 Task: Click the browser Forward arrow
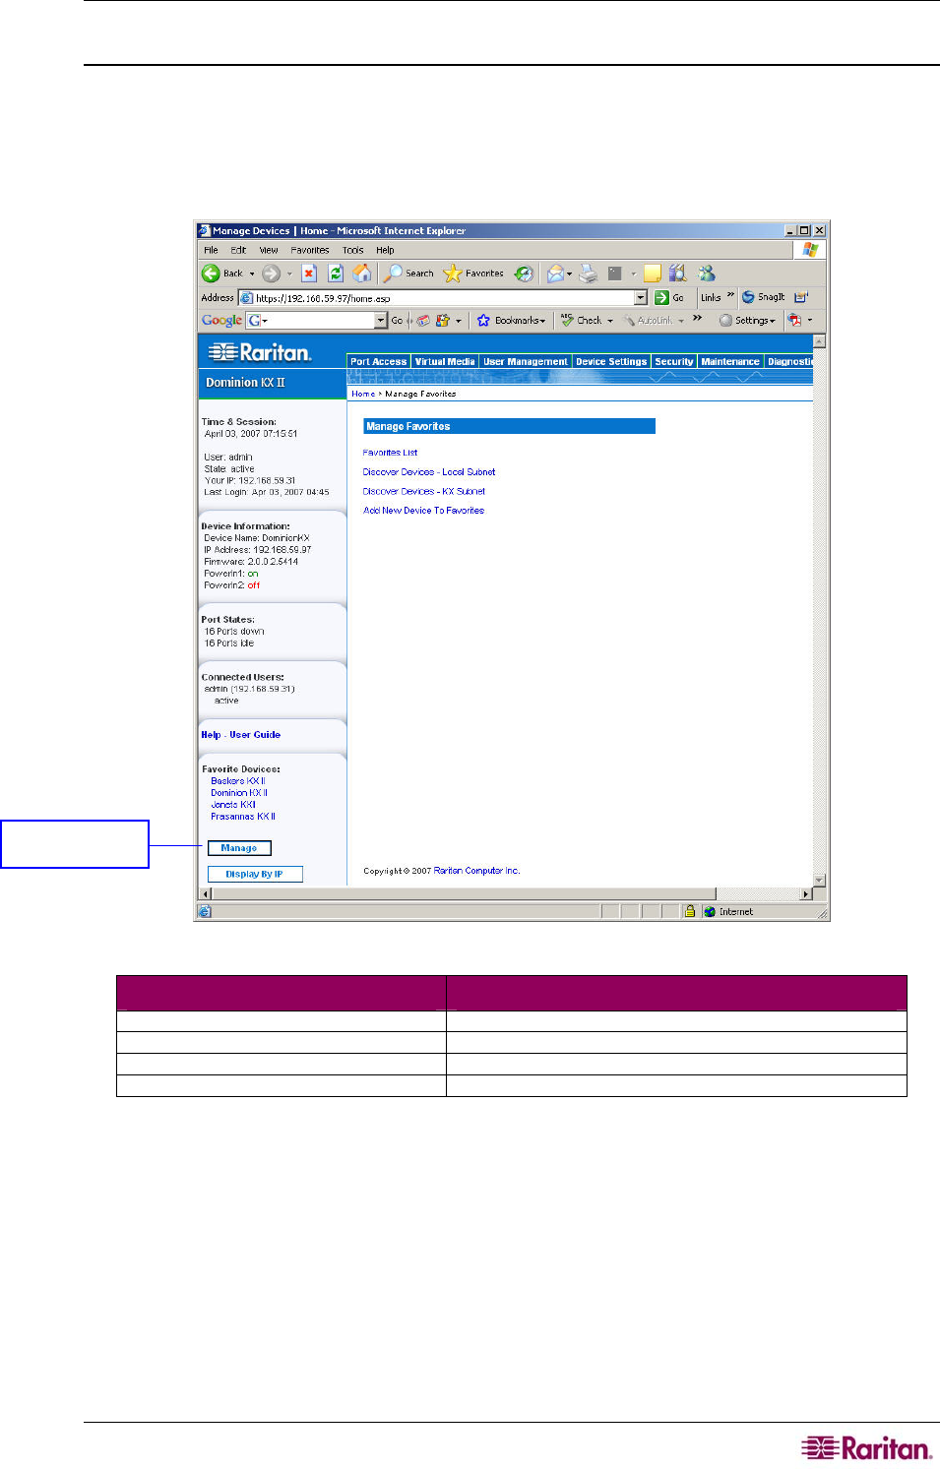271,274
